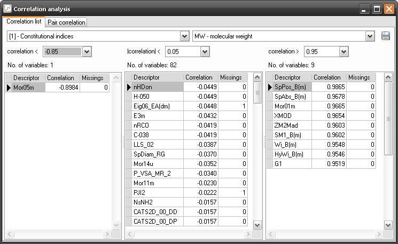Select the HyWi_B(m) descriptor row
398x244 pixels.
(322, 154)
